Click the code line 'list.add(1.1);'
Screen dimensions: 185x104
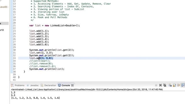click(39, 31)
